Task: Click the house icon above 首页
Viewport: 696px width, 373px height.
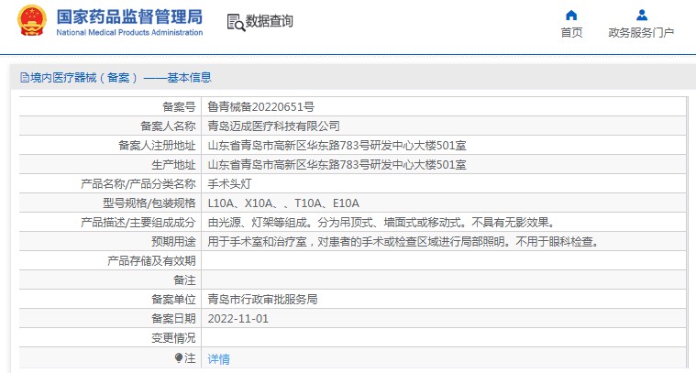Action: coord(571,15)
